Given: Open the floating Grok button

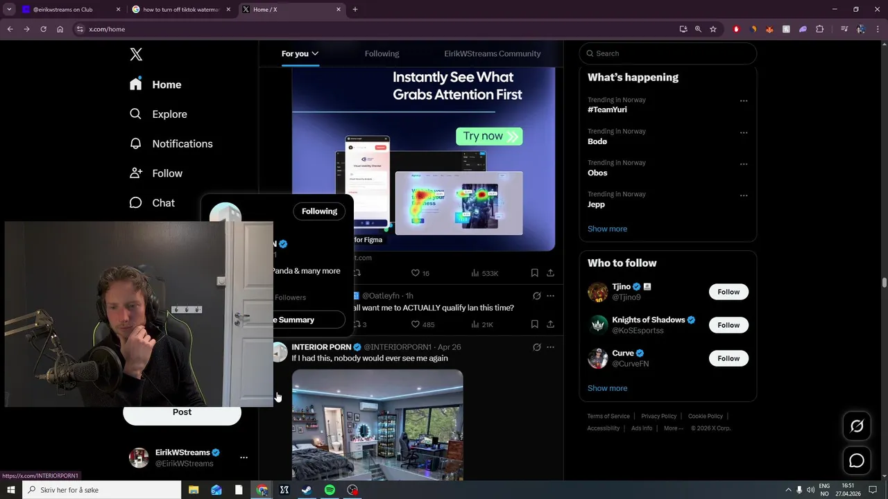Looking at the screenshot, I should tap(857, 426).
